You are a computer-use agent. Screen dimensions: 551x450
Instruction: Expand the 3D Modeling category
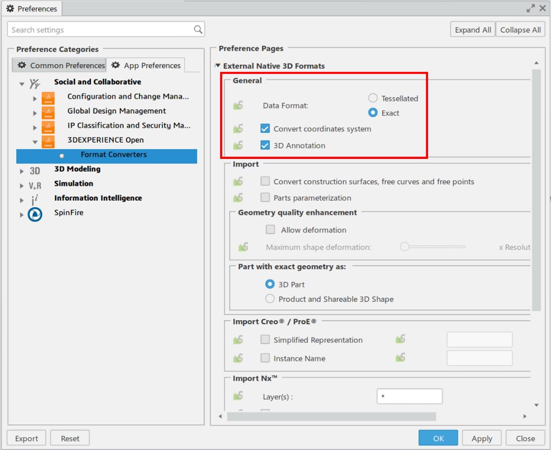click(x=22, y=171)
